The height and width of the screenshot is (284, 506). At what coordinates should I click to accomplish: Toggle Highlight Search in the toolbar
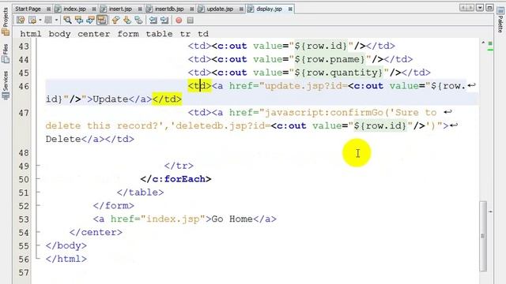(102, 21)
